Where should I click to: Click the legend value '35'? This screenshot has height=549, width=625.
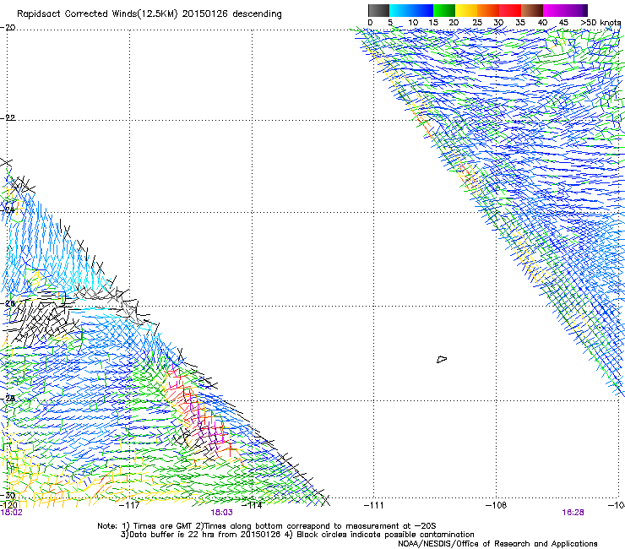[x=520, y=23]
